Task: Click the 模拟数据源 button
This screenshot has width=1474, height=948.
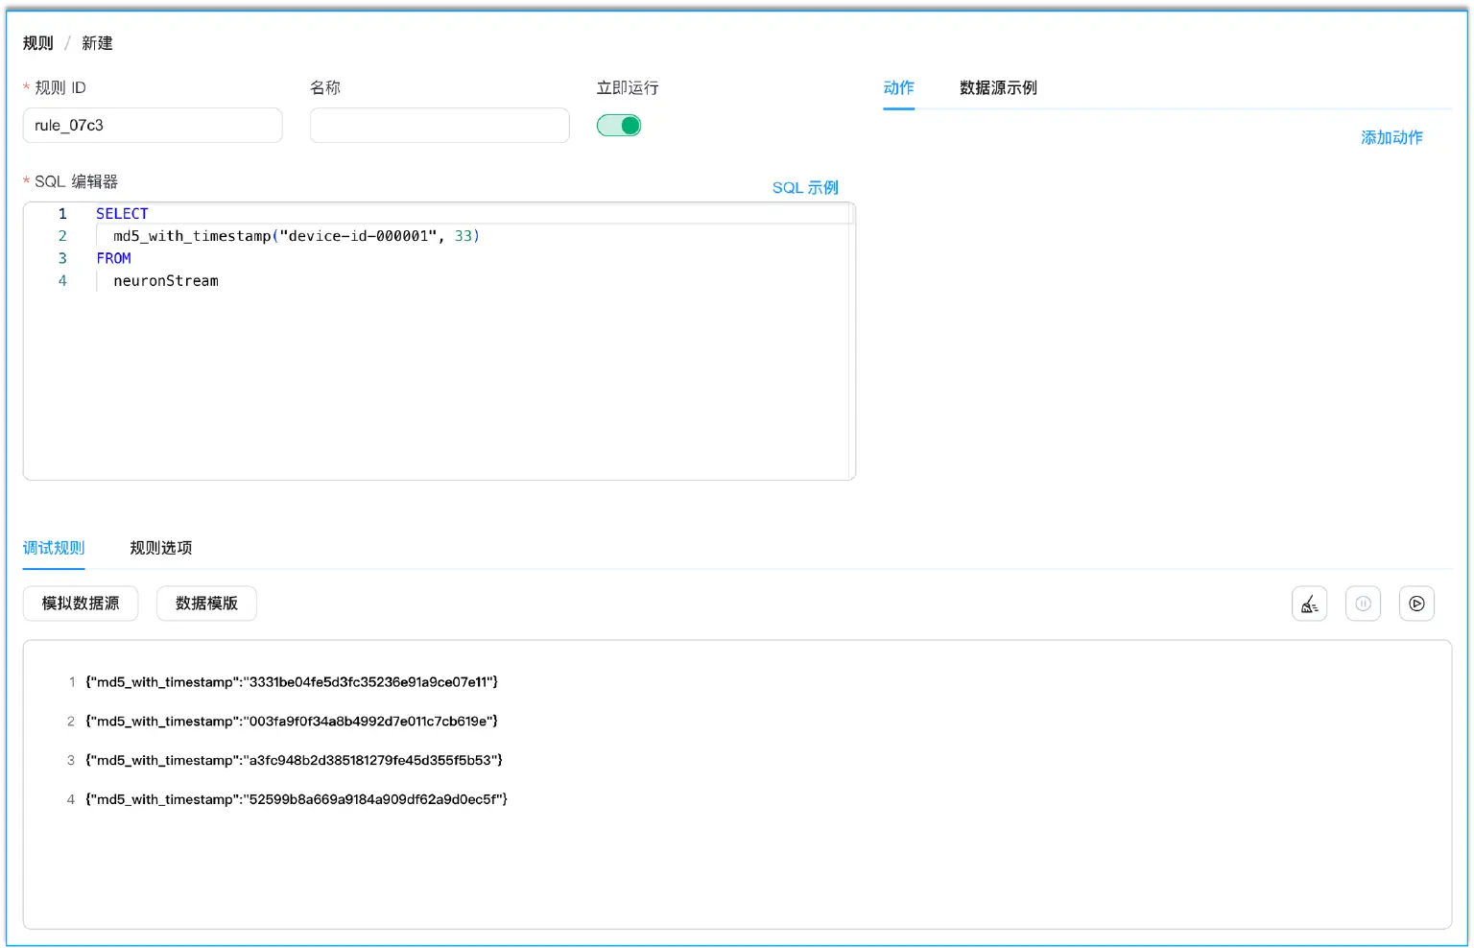Action: click(81, 604)
